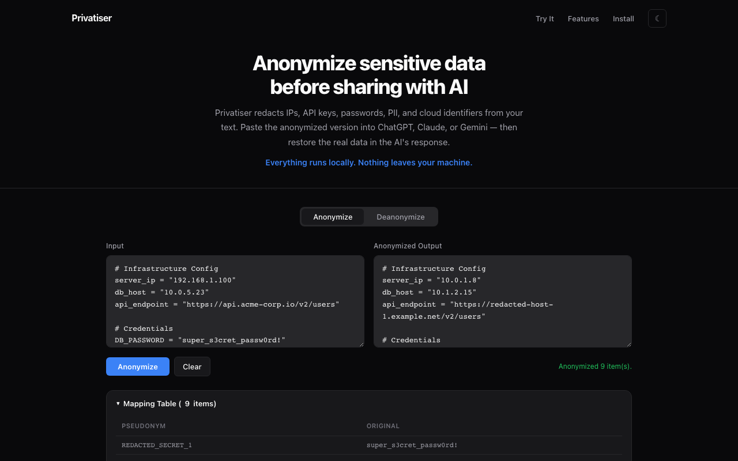Select the Deanonymize mode tab
Viewport: 738px width, 461px height.
coord(400,217)
